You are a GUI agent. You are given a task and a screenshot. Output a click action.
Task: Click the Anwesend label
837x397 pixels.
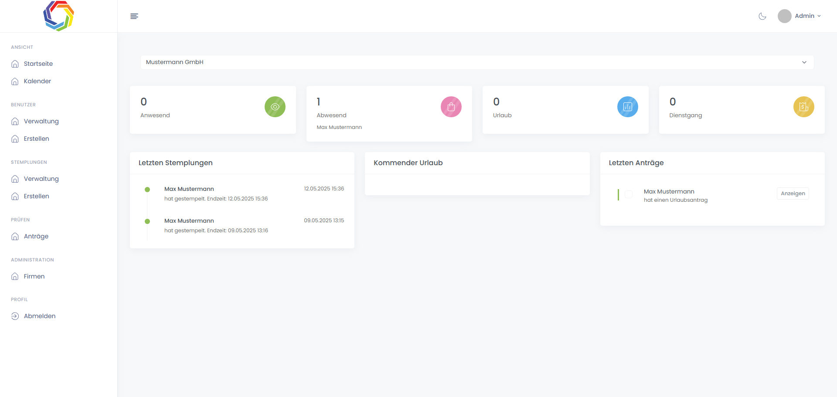coord(155,115)
